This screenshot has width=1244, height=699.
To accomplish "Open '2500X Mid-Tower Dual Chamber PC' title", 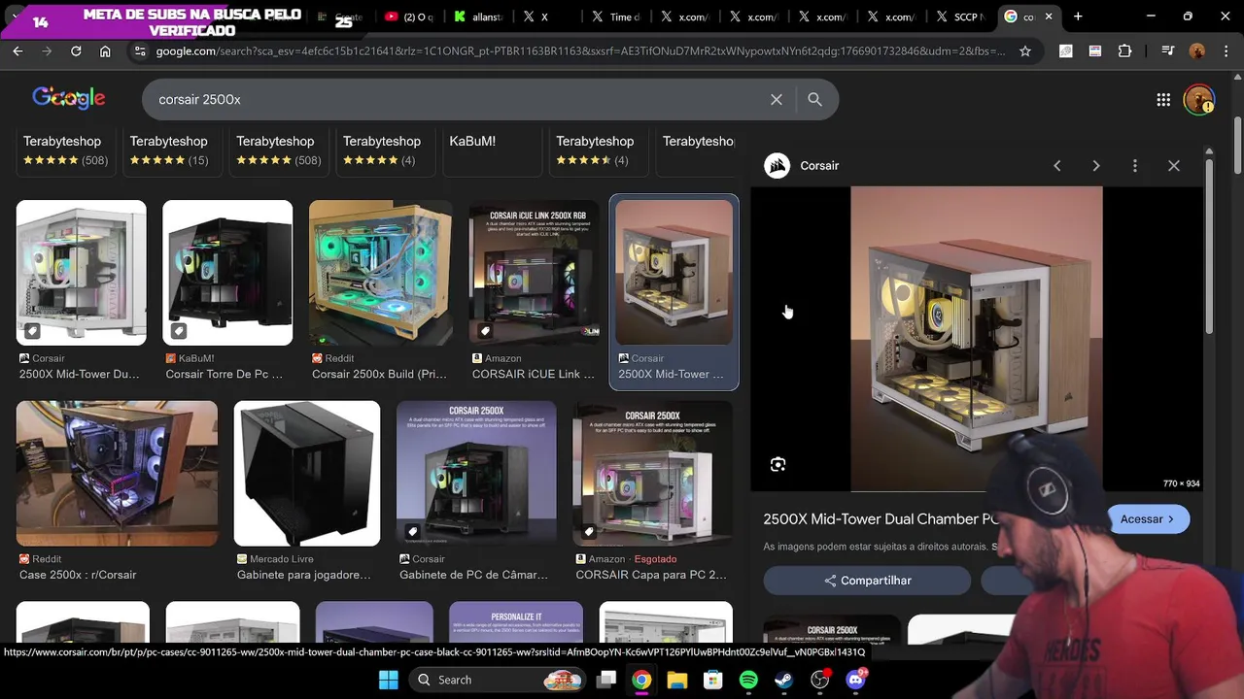I will click(881, 519).
